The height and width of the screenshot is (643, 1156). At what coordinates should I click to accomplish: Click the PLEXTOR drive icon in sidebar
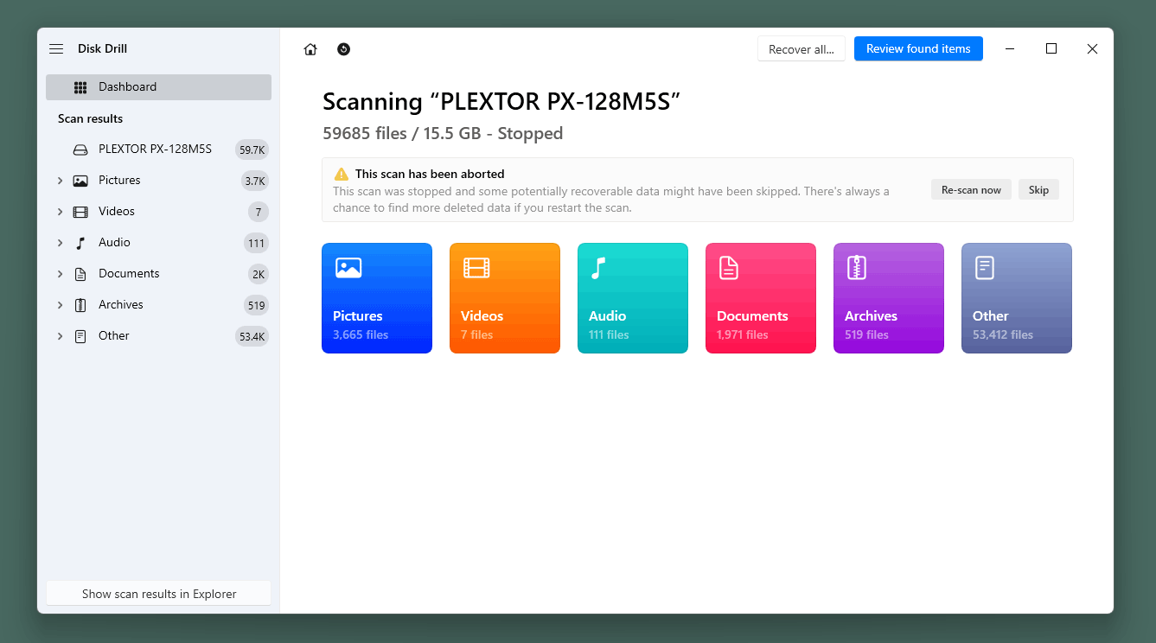[80, 150]
